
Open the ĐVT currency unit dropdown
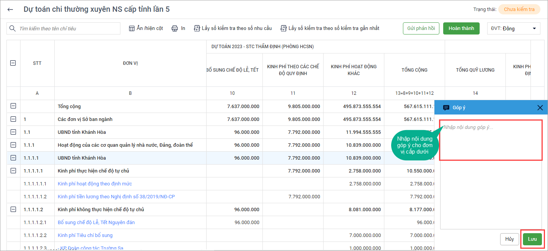coord(513,28)
